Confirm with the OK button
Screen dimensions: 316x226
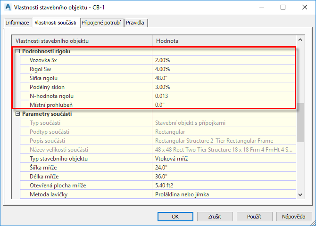coord(175,217)
